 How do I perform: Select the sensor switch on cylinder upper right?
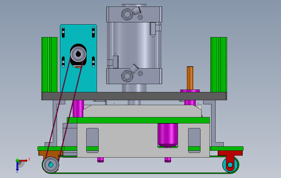[155, 29]
